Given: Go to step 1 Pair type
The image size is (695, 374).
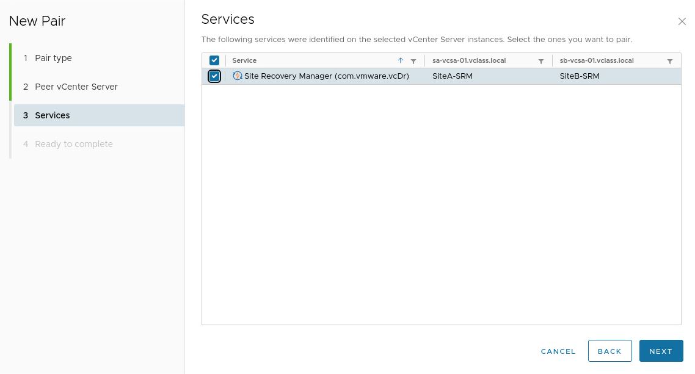Looking at the screenshot, I should coord(53,58).
